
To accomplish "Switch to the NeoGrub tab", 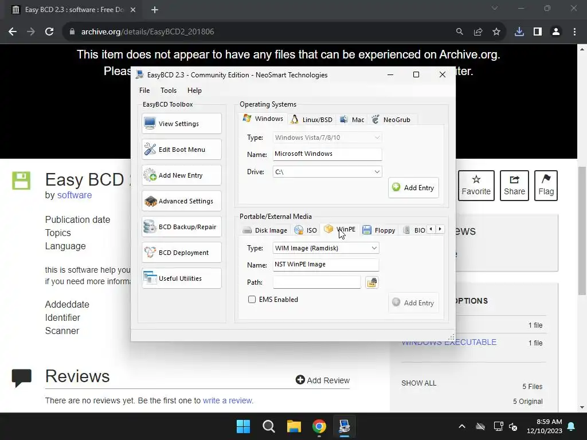I will (x=391, y=120).
